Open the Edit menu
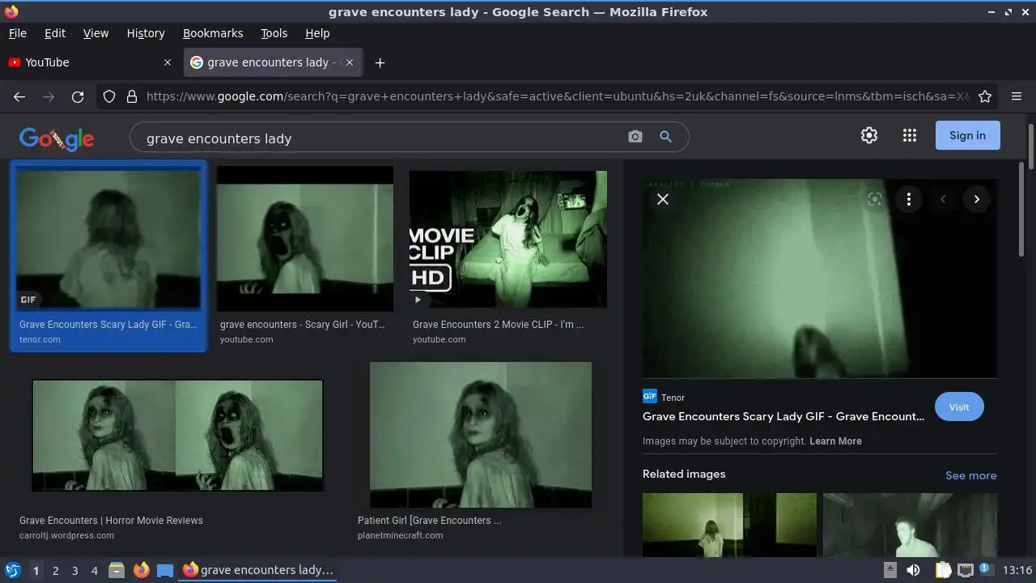Viewport: 1036px width, 583px height. pyautogui.click(x=55, y=33)
